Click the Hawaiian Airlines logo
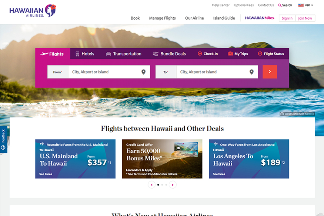 click(33, 11)
